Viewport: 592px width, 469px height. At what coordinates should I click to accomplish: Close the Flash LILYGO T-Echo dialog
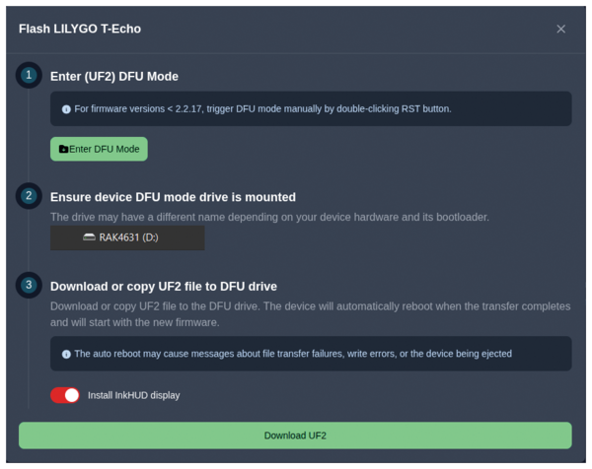coord(560,29)
